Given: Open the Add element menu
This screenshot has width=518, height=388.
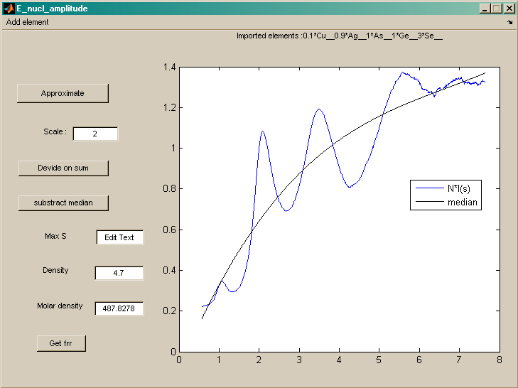Looking at the screenshot, I should click(28, 22).
